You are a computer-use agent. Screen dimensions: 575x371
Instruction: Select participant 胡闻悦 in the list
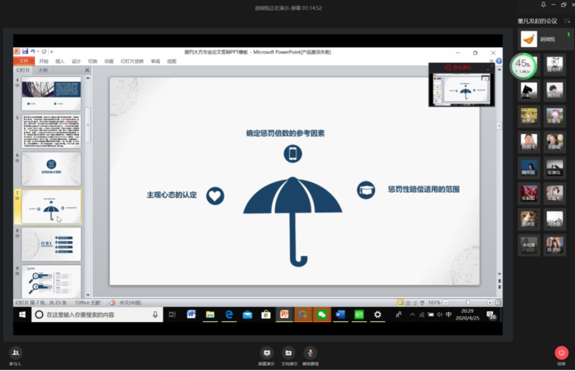(x=546, y=39)
